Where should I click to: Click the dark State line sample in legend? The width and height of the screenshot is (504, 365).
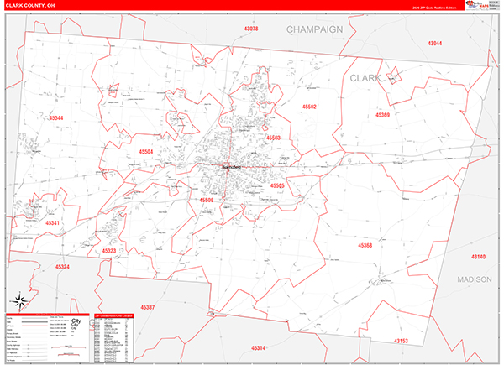(x=34, y=322)
